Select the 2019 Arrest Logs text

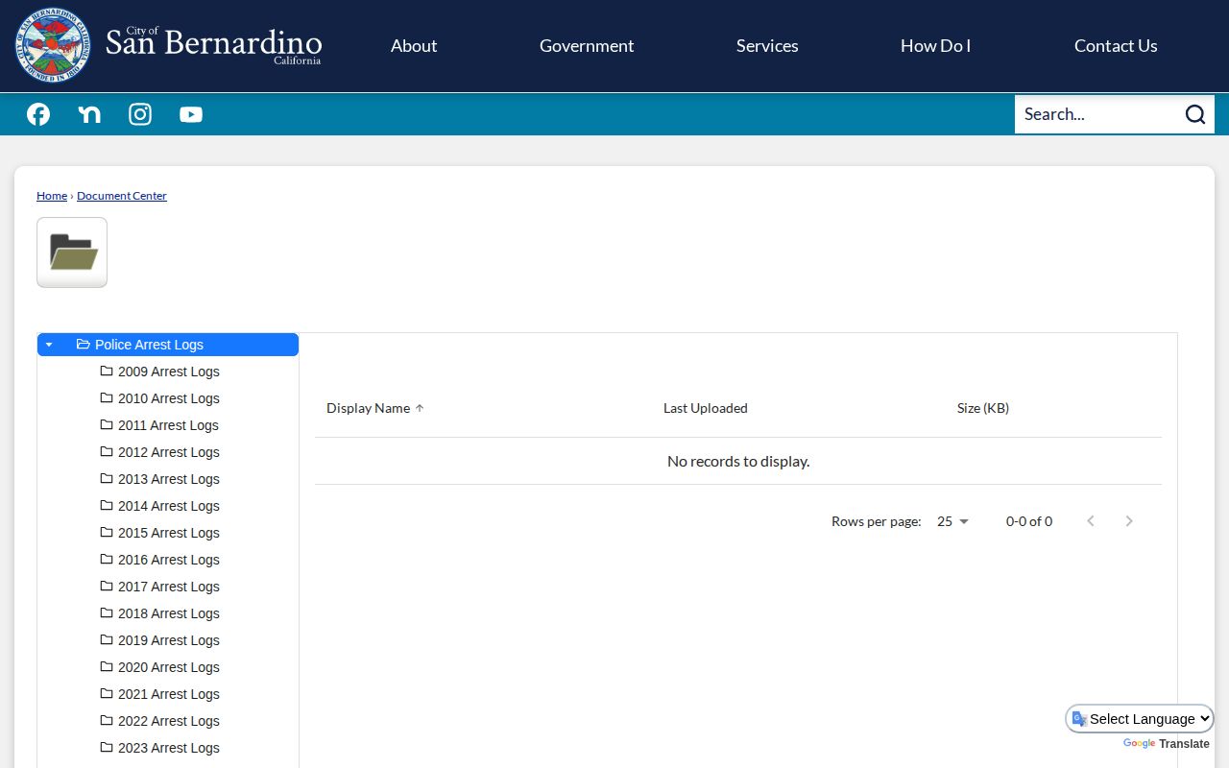click(169, 640)
